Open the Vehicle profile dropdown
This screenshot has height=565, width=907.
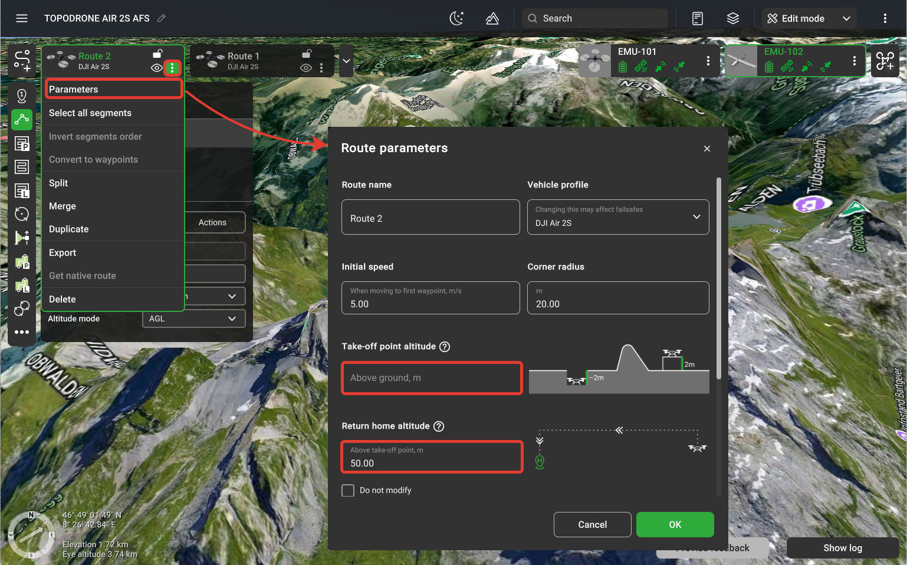[x=618, y=217]
